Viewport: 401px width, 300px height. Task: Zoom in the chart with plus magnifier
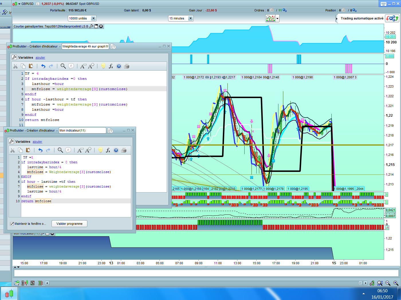coord(396,283)
